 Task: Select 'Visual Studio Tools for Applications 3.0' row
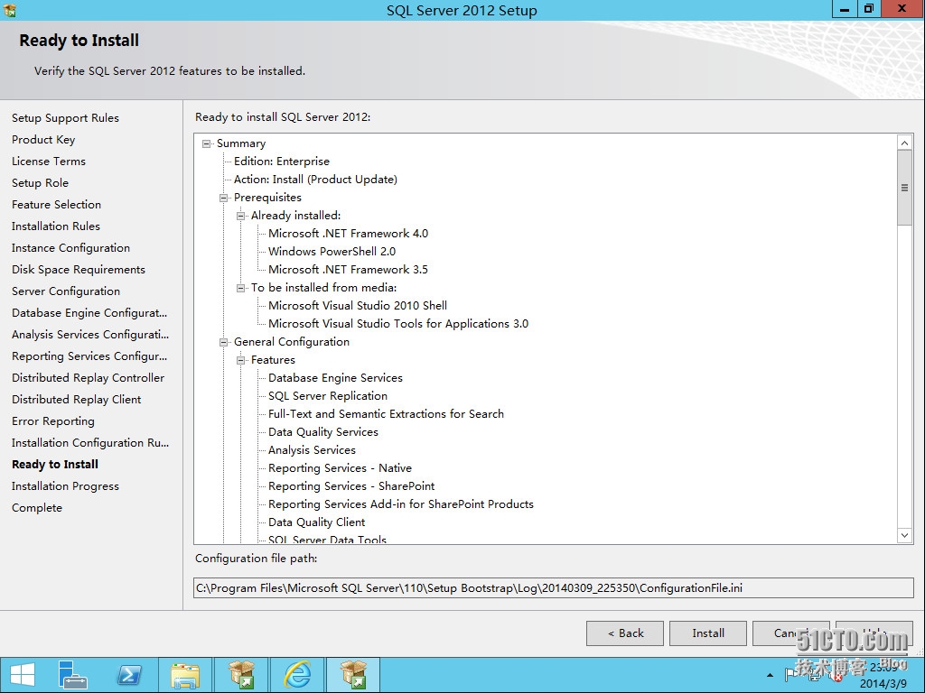(398, 324)
